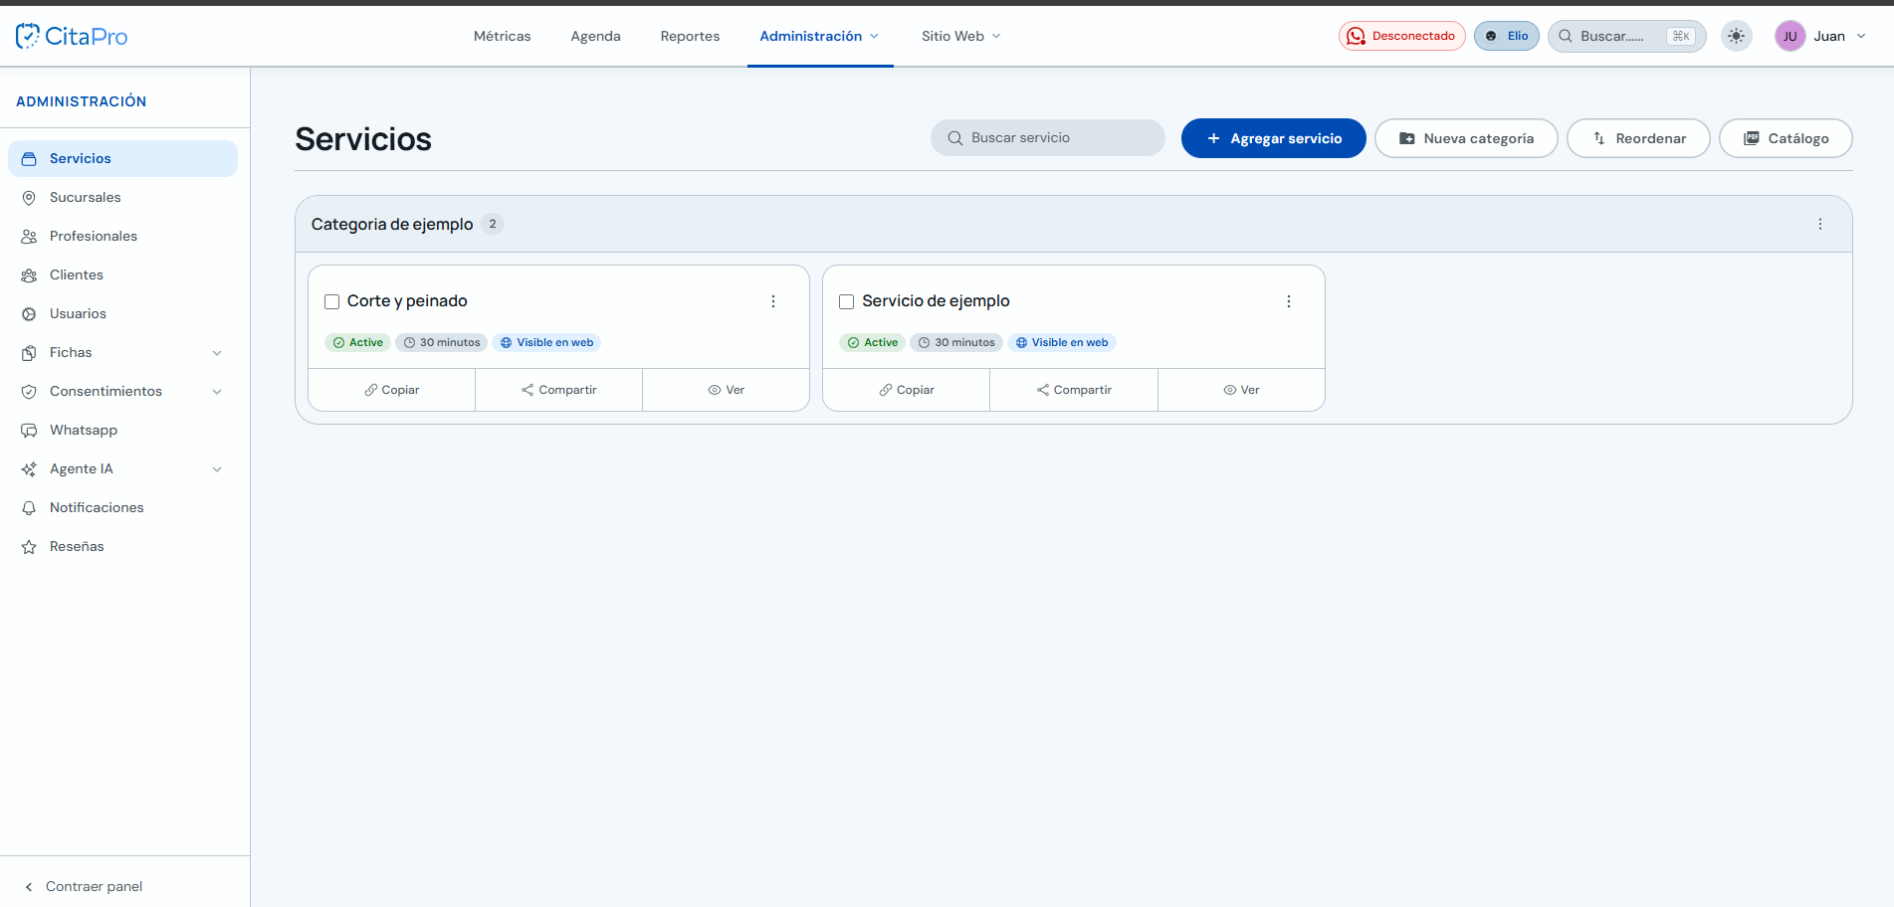Expand the Sitio Web menu
The image size is (1894, 907).
960,36
